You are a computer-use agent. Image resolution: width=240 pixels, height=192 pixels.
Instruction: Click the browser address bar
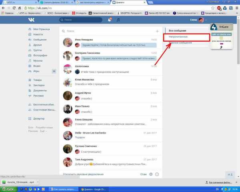pos(117,8)
